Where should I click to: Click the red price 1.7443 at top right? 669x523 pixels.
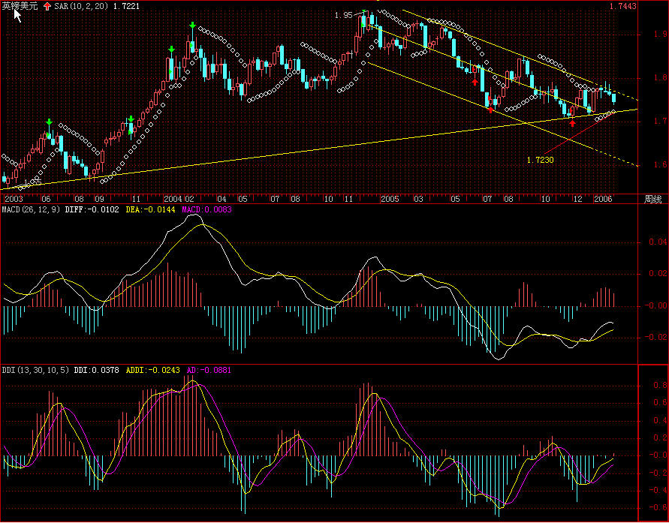coord(623,7)
